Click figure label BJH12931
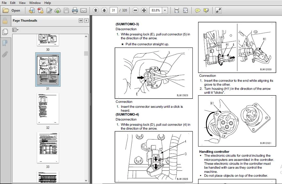 266,143
